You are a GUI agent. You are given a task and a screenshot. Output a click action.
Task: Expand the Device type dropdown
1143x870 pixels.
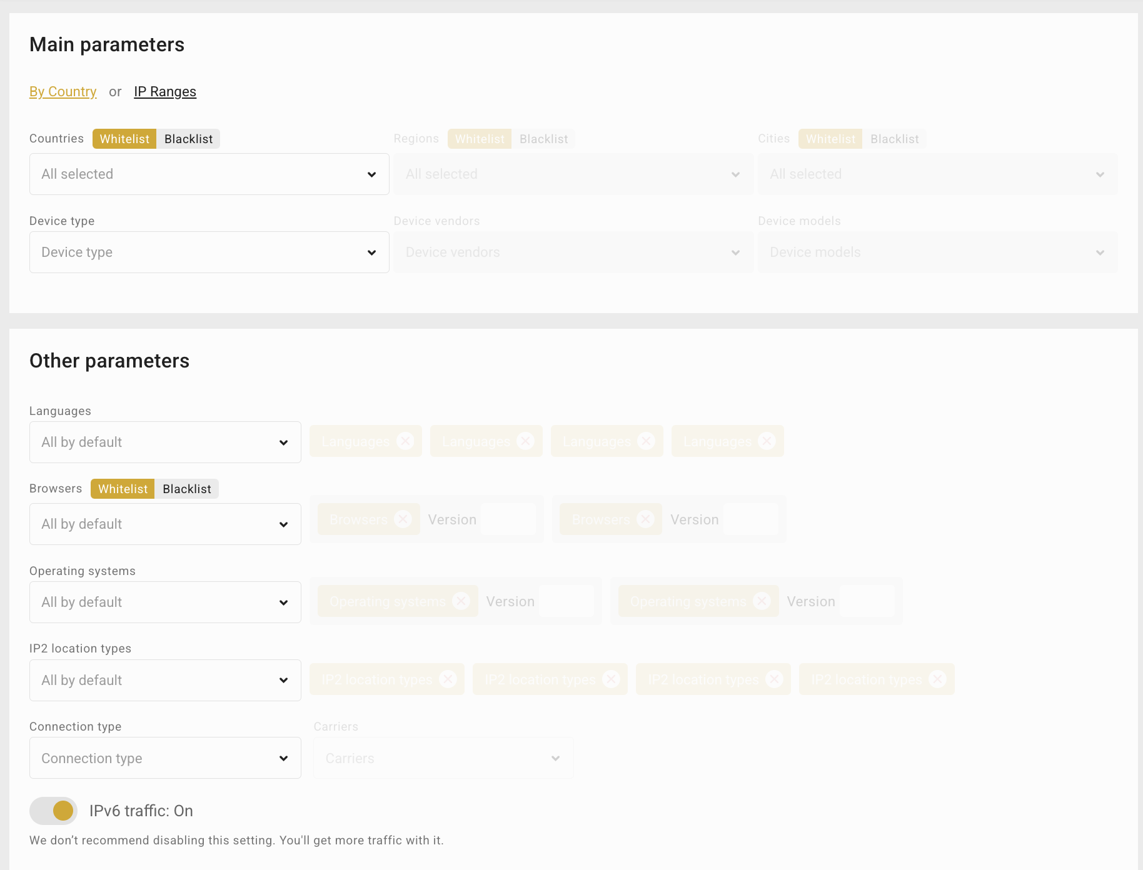click(x=209, y=252)
